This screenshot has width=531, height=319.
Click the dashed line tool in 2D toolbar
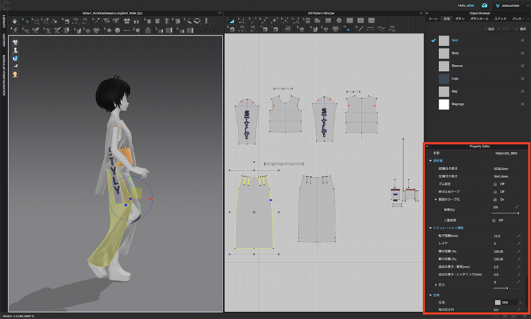click(371, 29)
